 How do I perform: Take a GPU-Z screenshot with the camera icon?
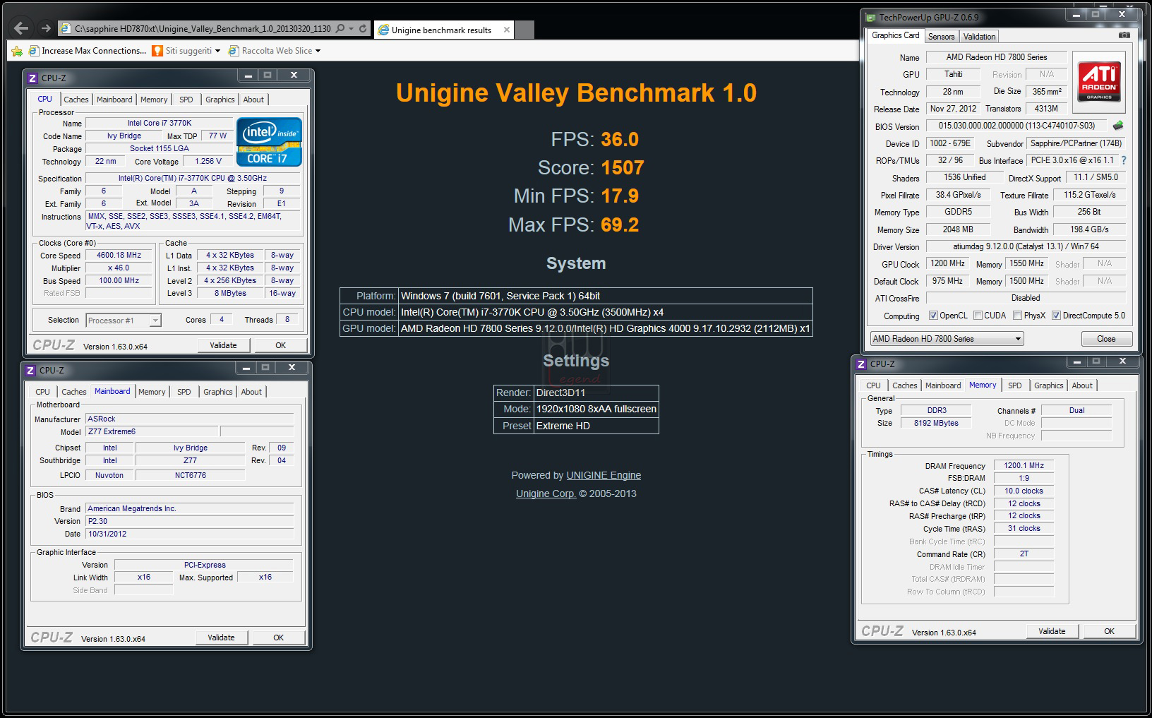pyautogui.click(x=1124, y=35)
